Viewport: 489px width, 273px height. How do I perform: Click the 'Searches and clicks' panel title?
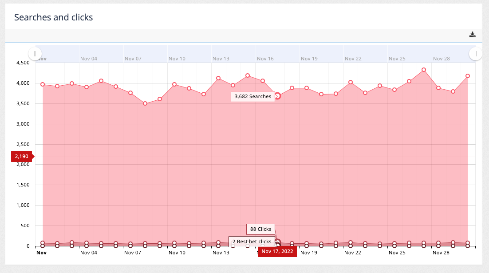coord(53,17)
